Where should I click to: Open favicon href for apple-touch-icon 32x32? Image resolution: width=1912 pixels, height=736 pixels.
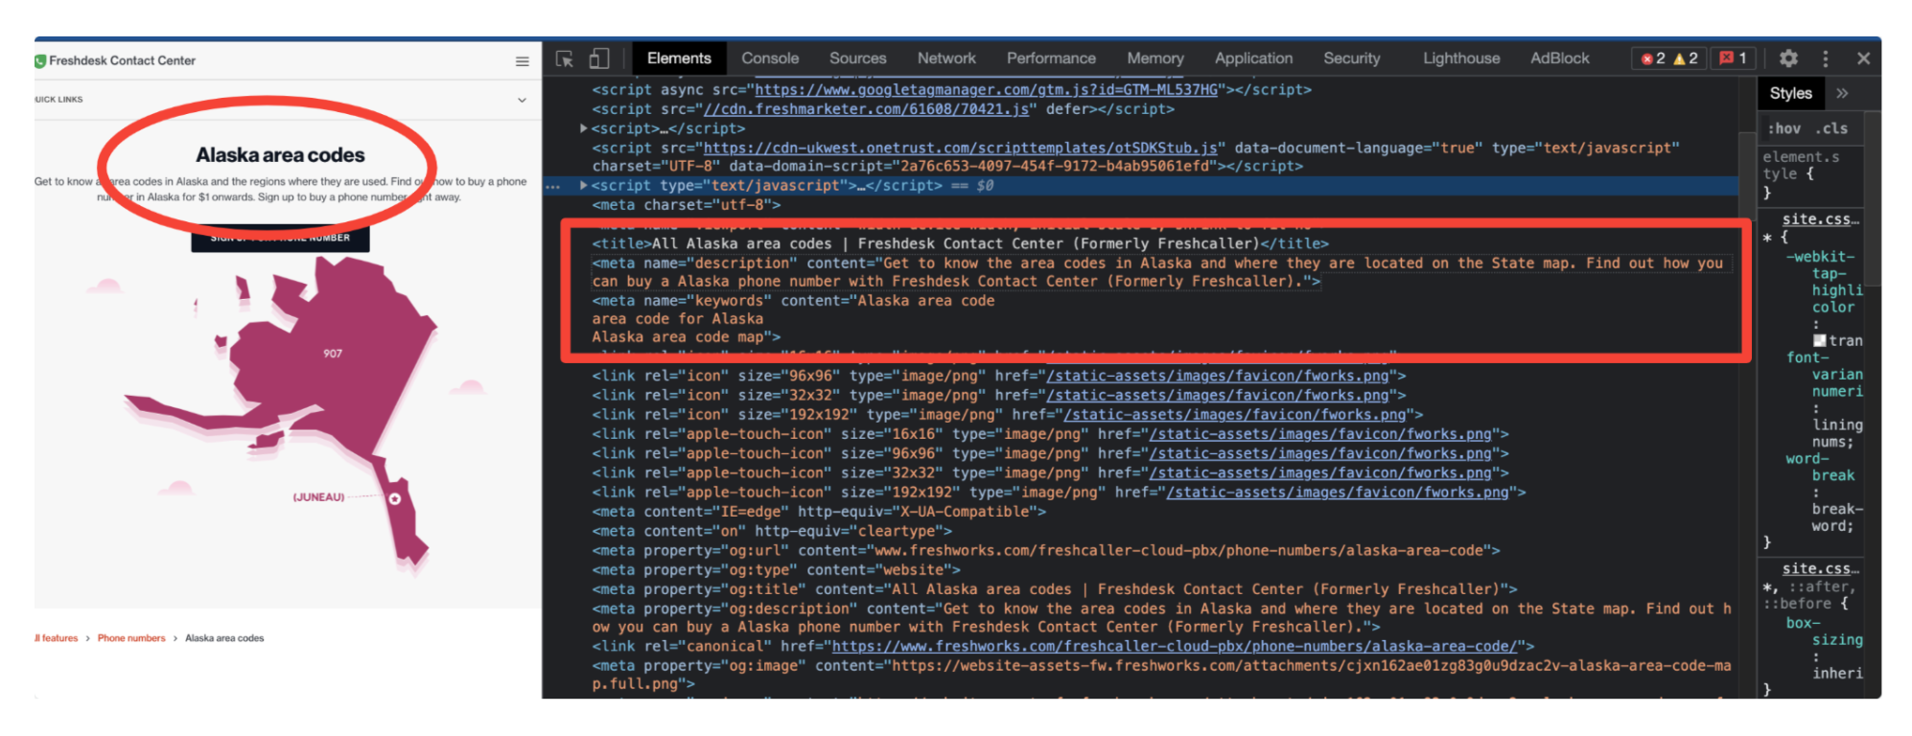(1320, 472)
